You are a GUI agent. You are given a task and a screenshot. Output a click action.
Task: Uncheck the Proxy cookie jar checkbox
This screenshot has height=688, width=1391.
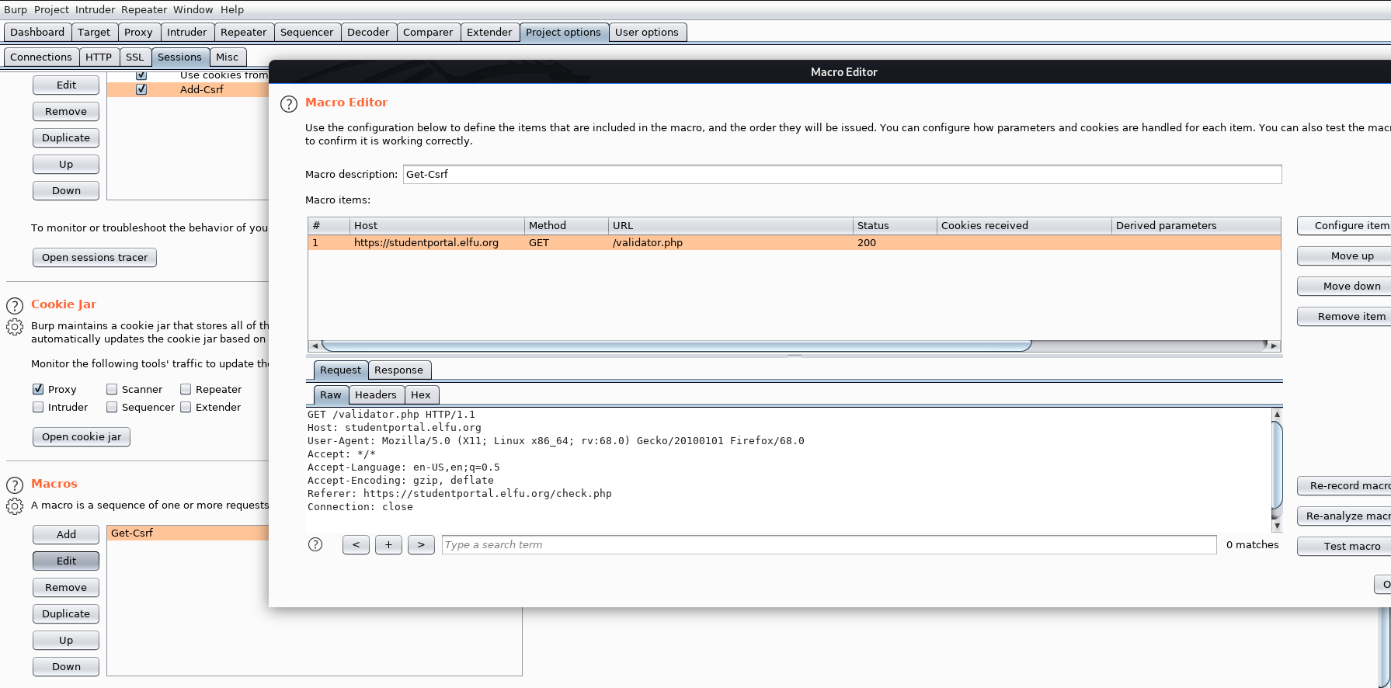click(x=38, y=389)
